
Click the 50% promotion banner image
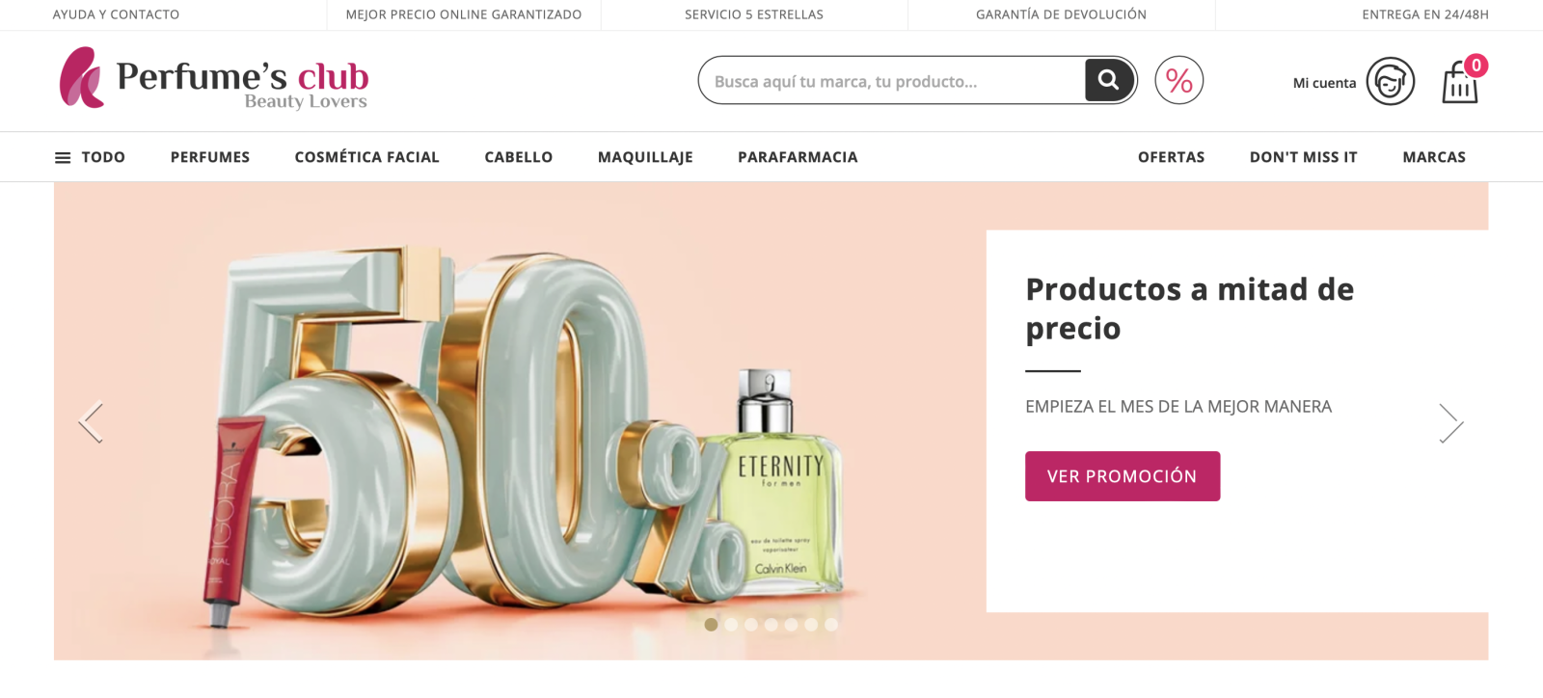pyautogui.click(x=520, y=421)
